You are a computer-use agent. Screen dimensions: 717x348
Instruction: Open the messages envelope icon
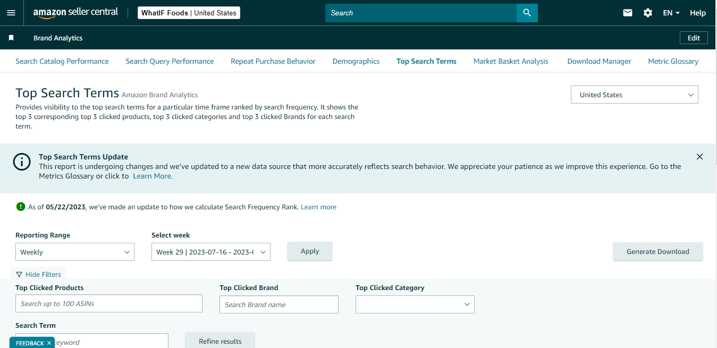627,12
